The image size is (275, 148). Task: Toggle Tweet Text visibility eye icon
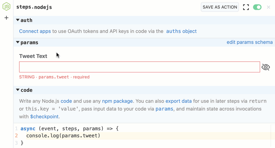click(x=265, y=67)
